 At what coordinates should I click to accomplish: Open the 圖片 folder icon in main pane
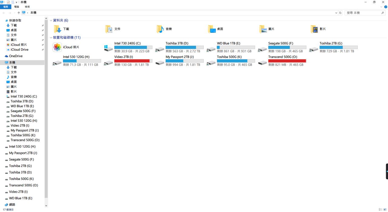(x=263, y=29)
